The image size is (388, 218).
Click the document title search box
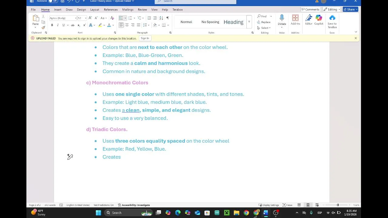196,2
